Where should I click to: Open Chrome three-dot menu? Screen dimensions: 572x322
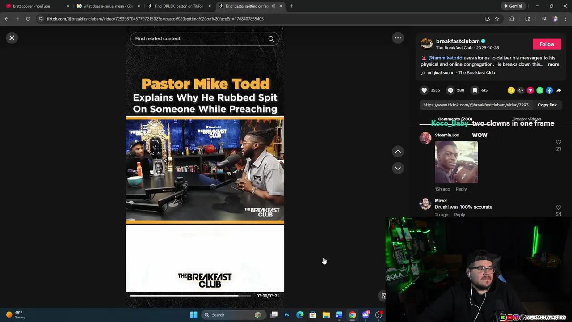[566, 19]
